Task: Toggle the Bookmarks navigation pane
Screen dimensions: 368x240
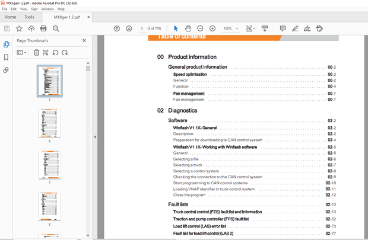Action: click(x=7, y=57)
